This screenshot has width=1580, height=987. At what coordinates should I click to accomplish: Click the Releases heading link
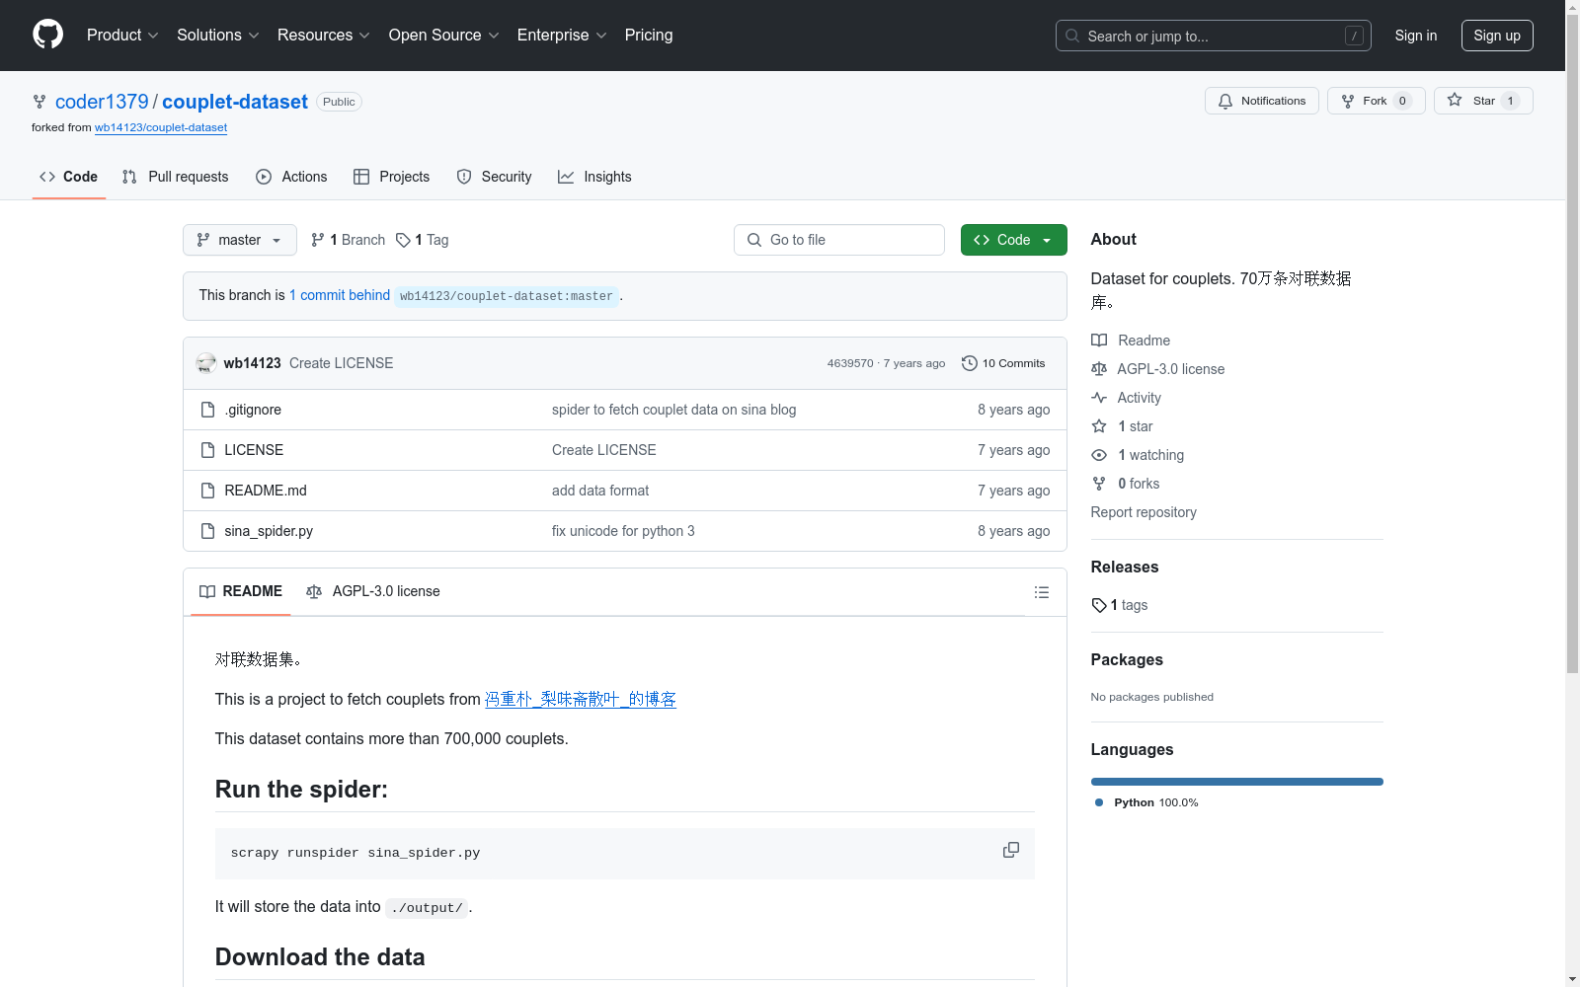coord(1125,567)
